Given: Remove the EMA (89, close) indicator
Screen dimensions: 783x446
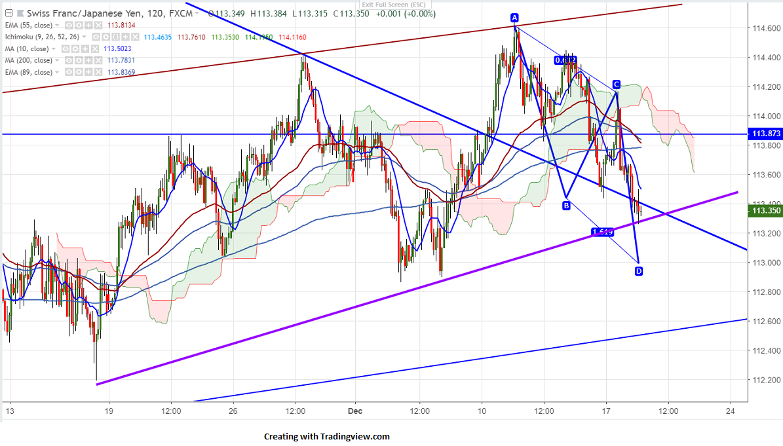Looking at the screenshot, I should coord(98,72).
